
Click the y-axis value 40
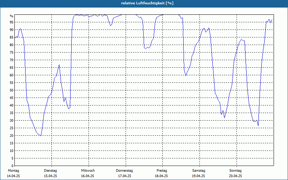(12, 105)
